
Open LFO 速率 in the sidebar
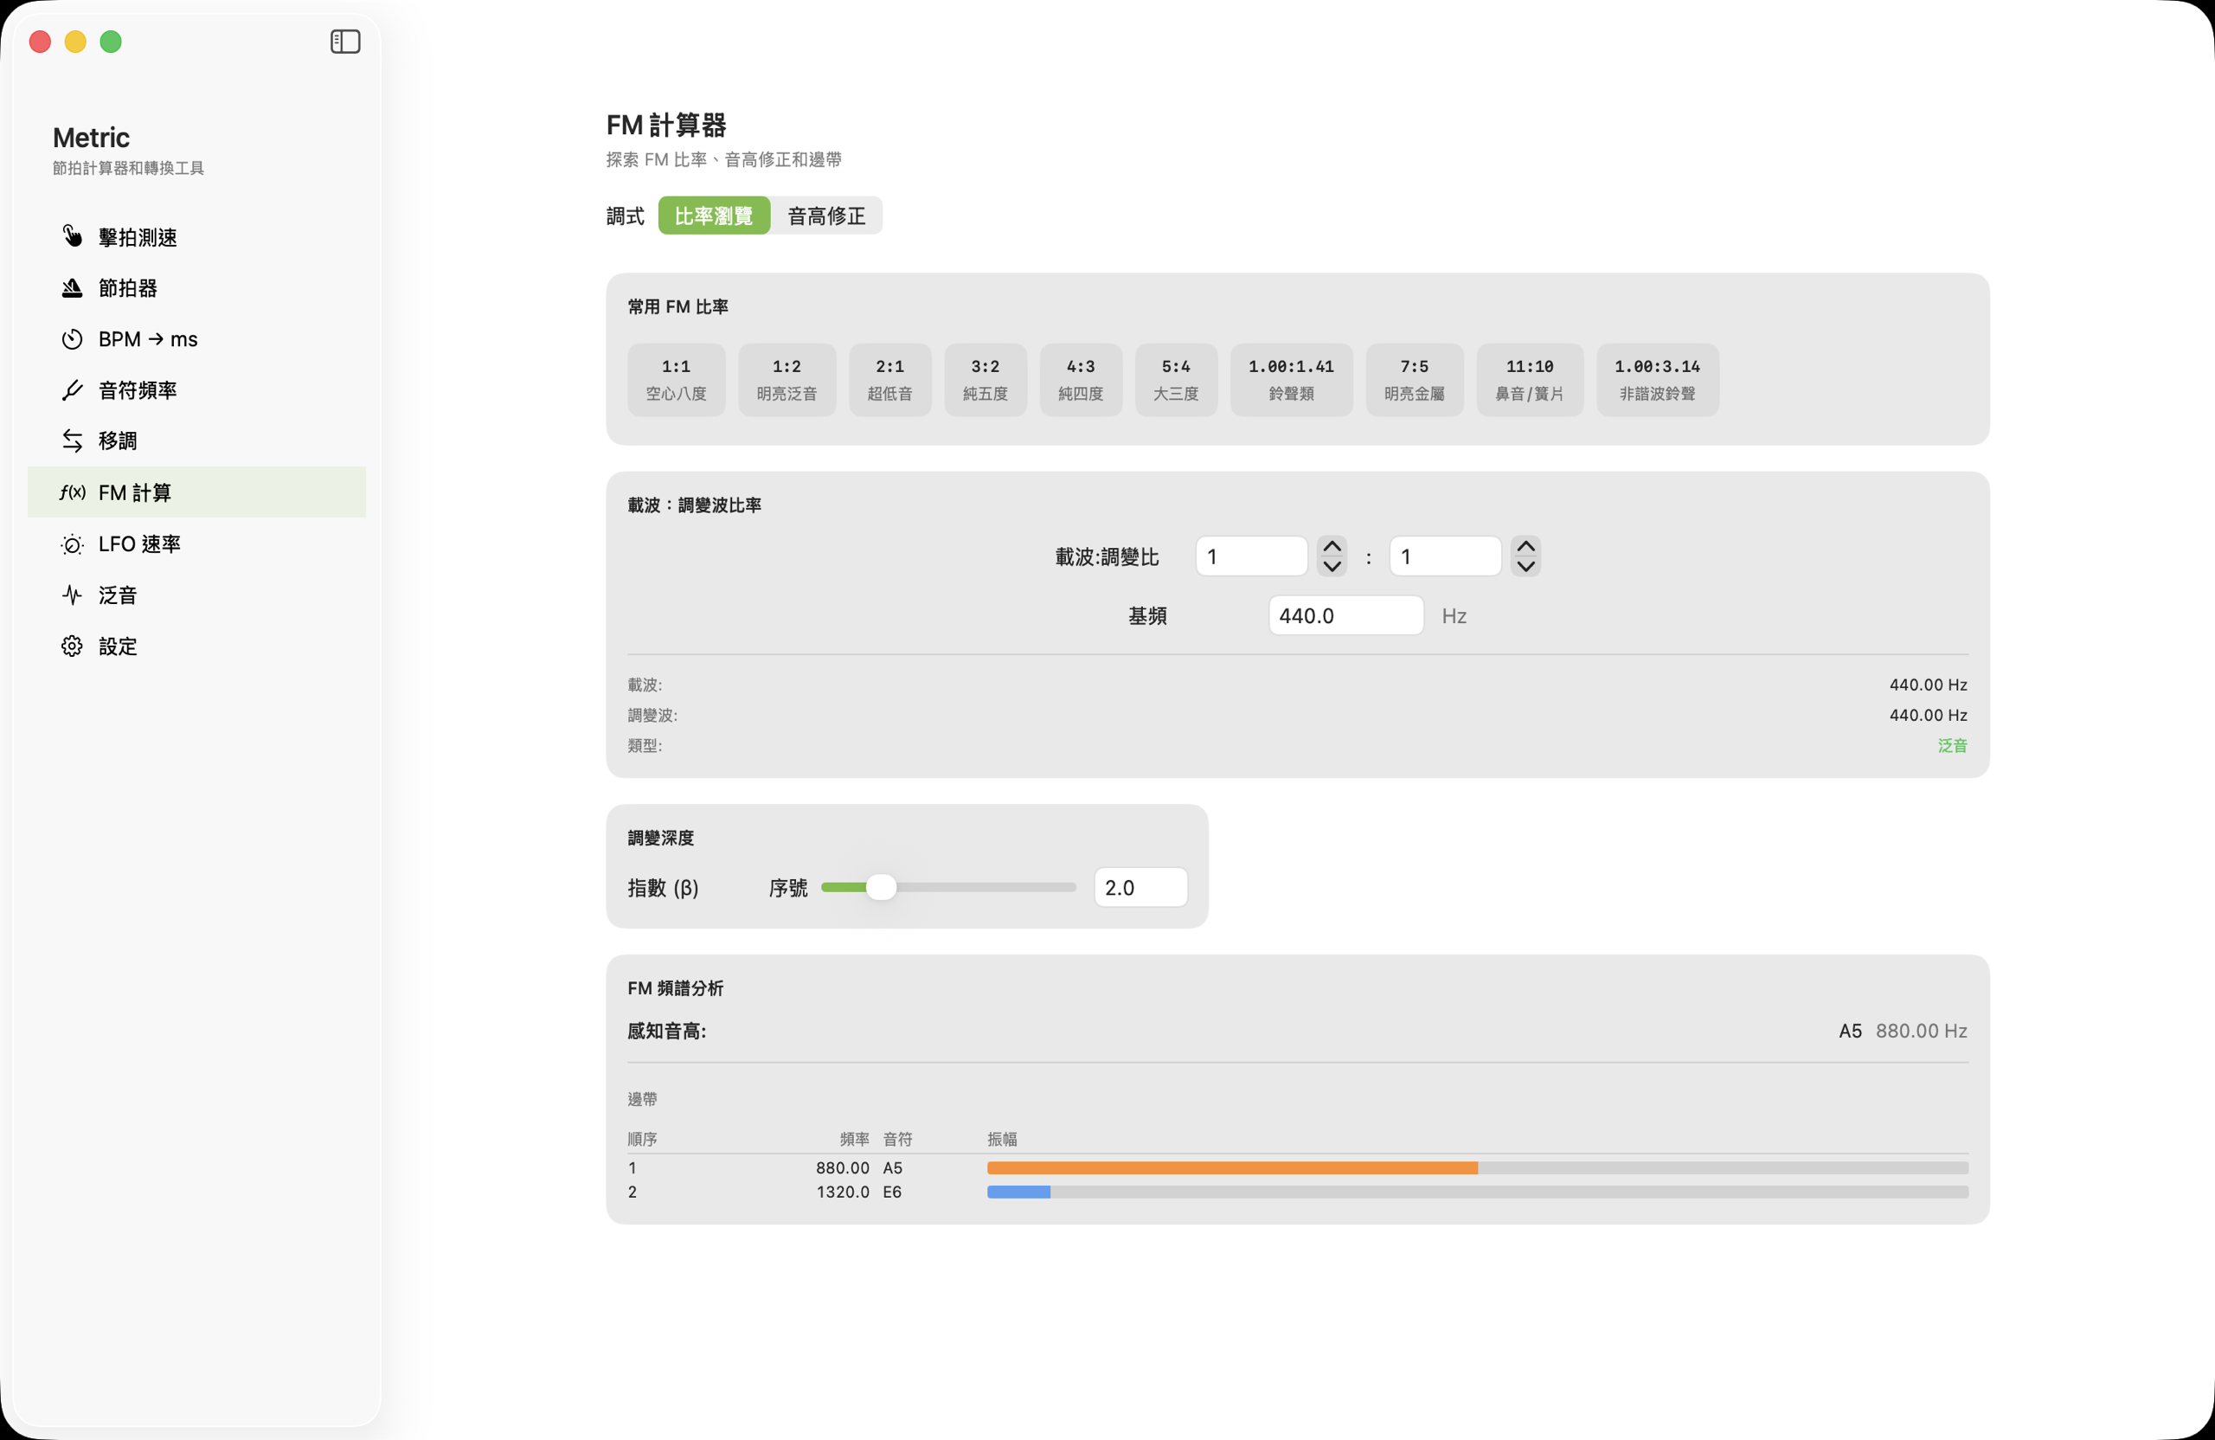point(196,543)
